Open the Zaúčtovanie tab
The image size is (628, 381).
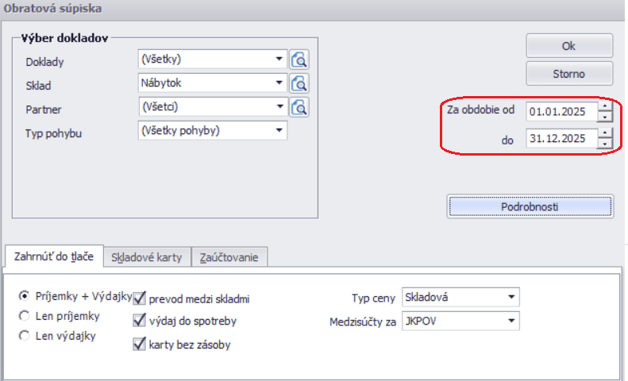click(230, 257)
